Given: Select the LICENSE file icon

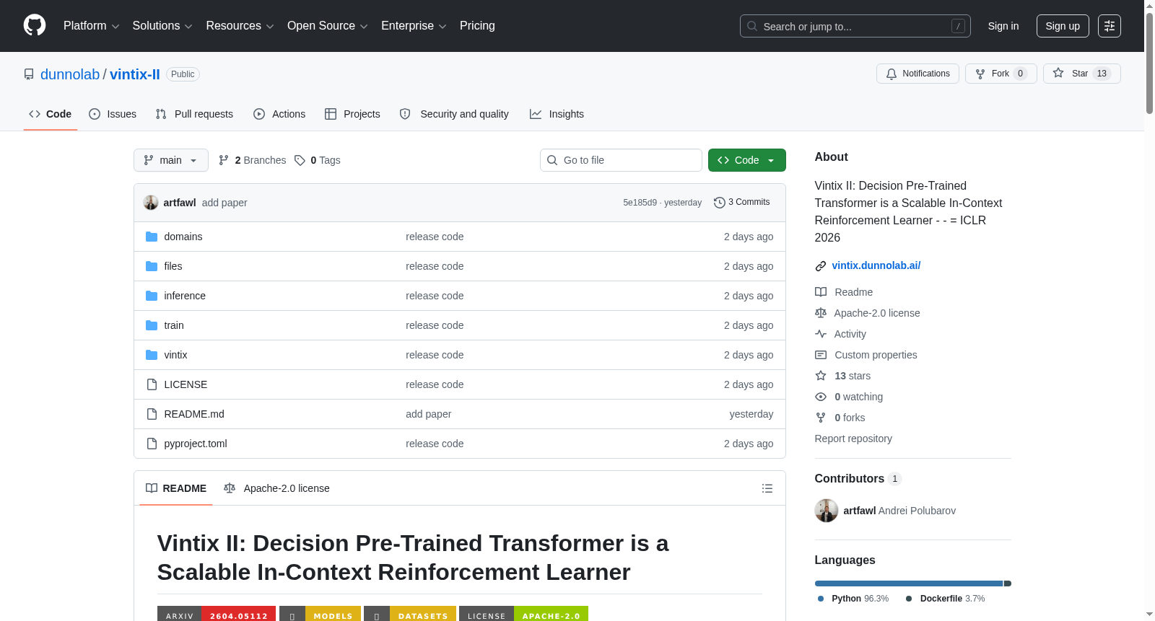Looking at the screenshot, I should [152, 384].
